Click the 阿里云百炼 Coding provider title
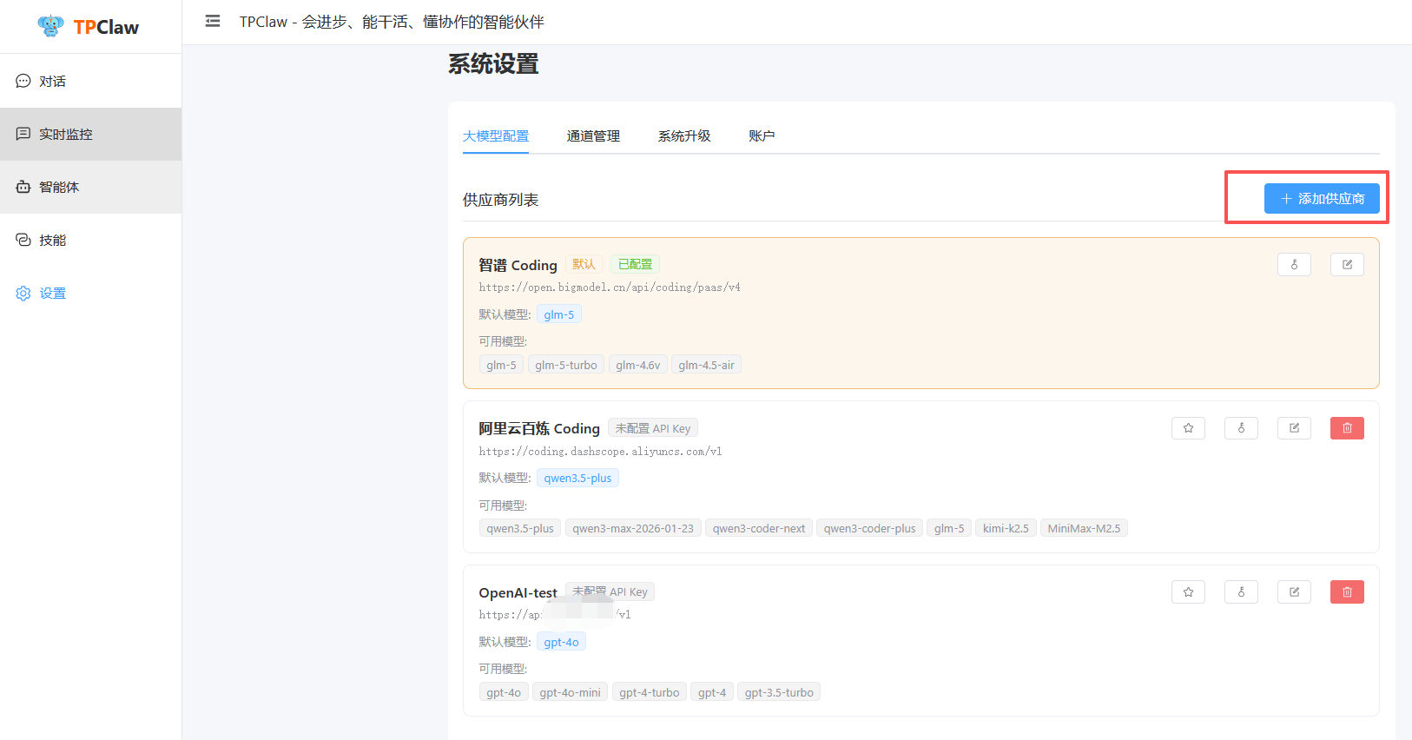The width and height of the screenshot is (1412, 740). (539, 428)
